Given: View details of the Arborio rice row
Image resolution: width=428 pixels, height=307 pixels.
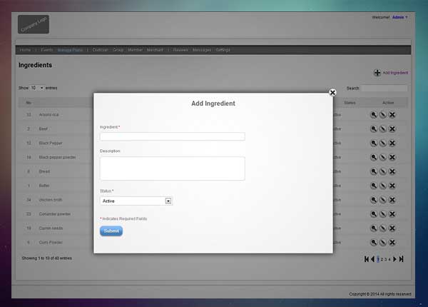Looking at the screenshot, I should (x=373, y=115).
